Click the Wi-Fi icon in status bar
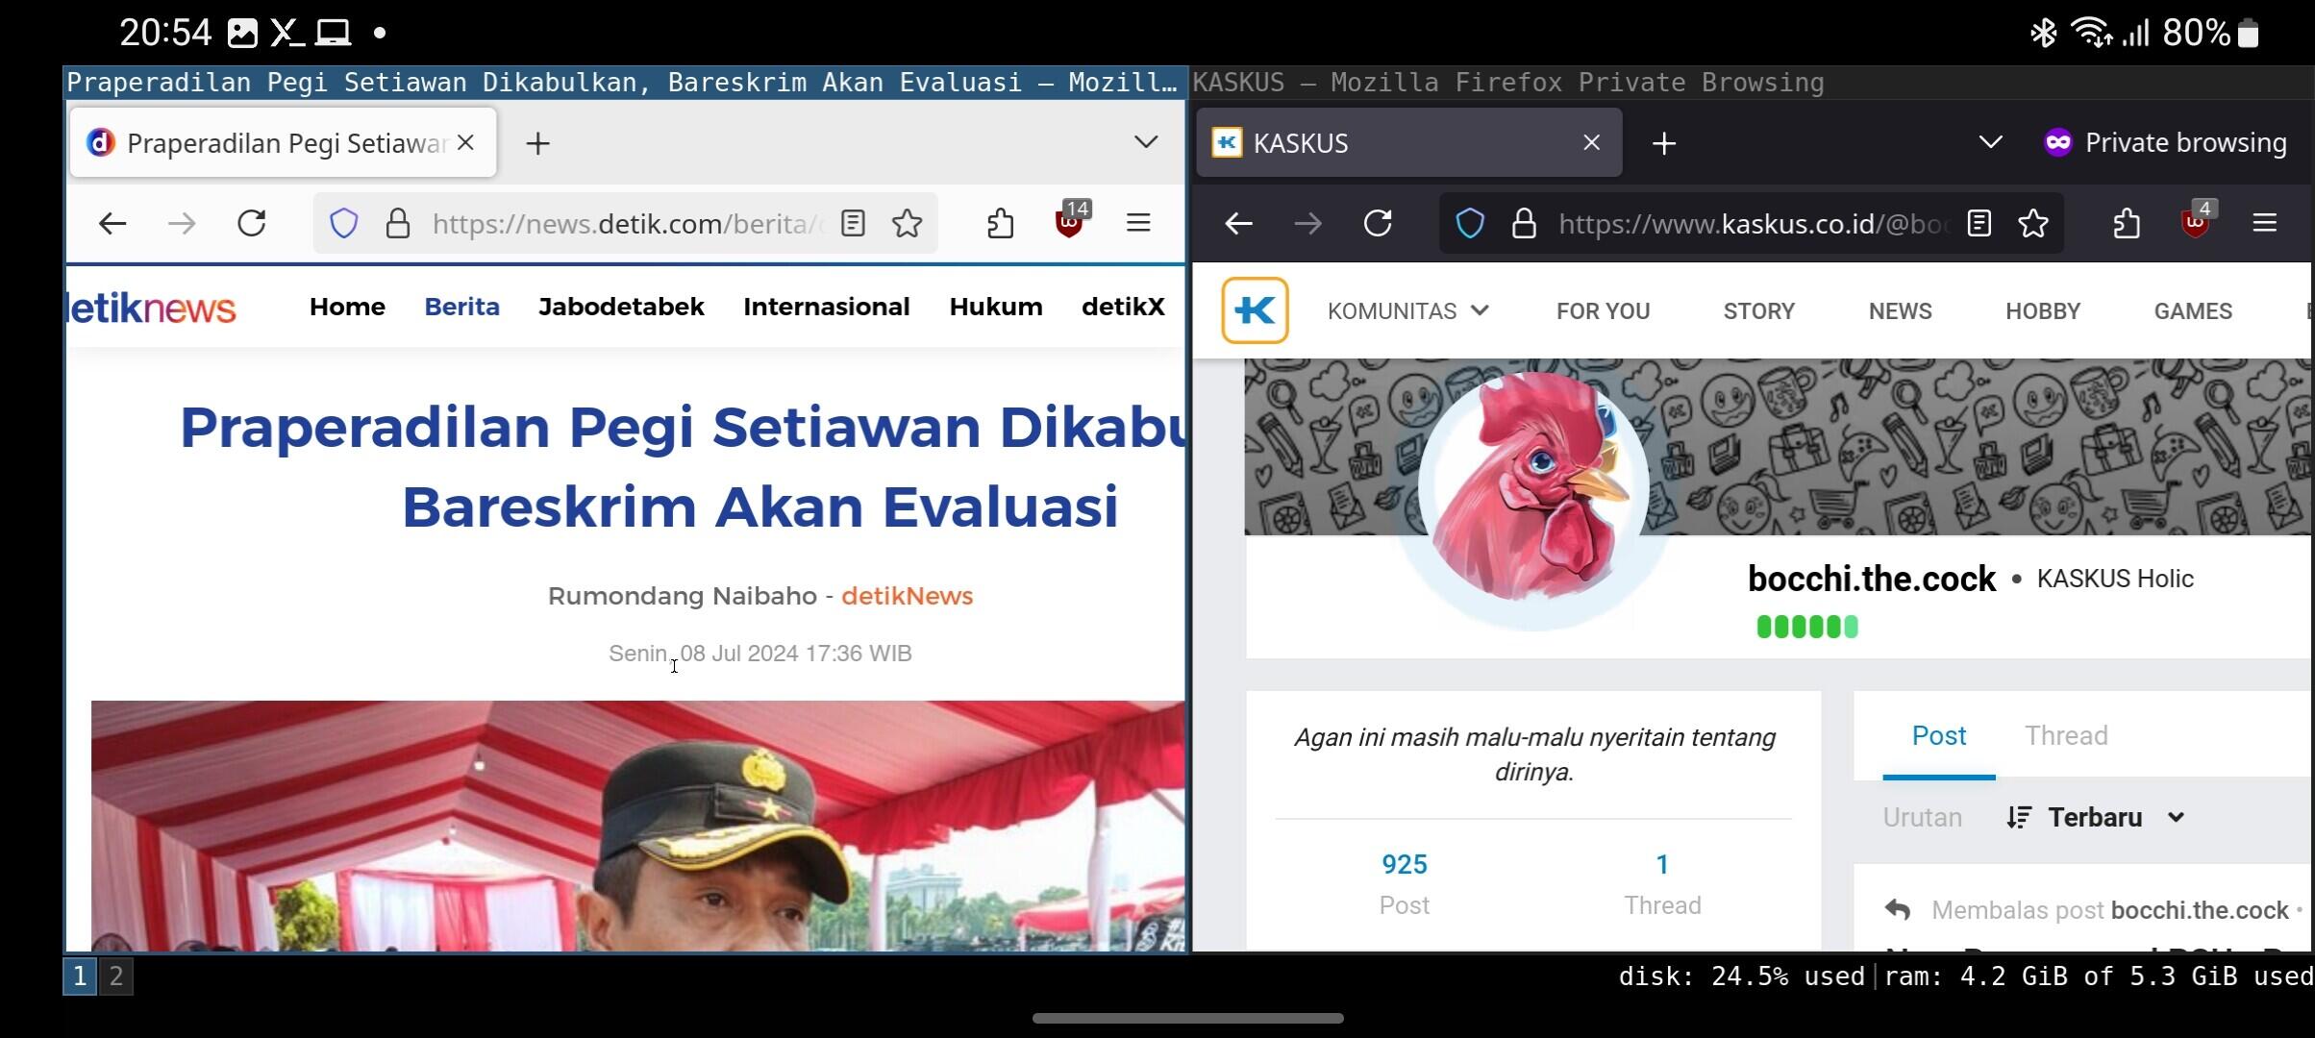 pos(2092,33)
